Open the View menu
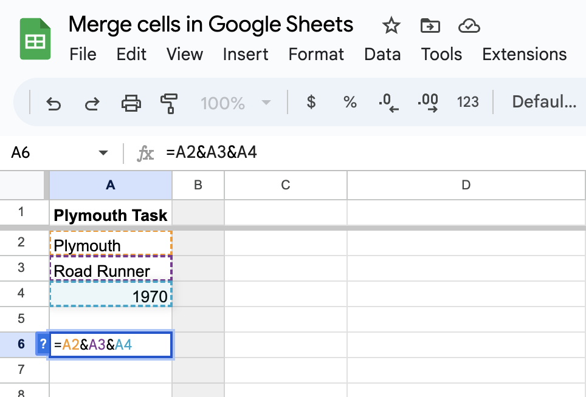The height and width of the screenshot is (397, 586). [x=185, y=55]
